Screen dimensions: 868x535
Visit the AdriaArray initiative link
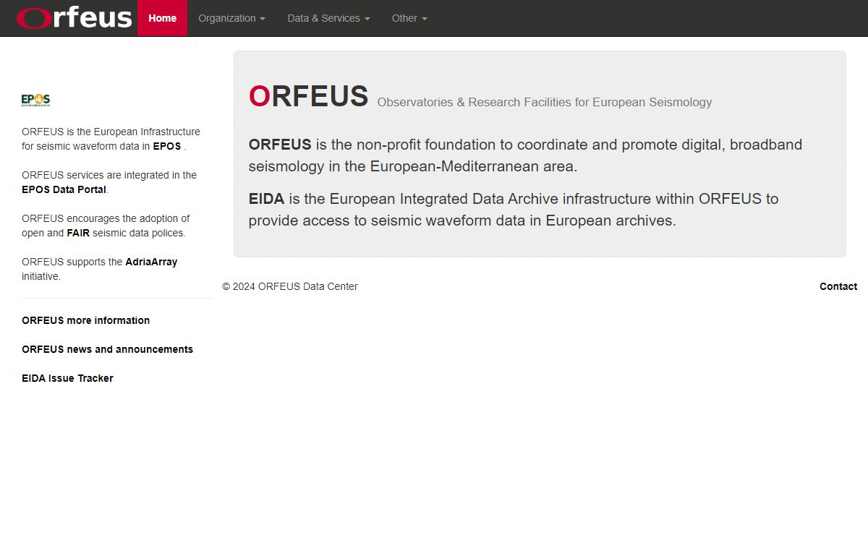pyautogui.click(x=151, y=262)
